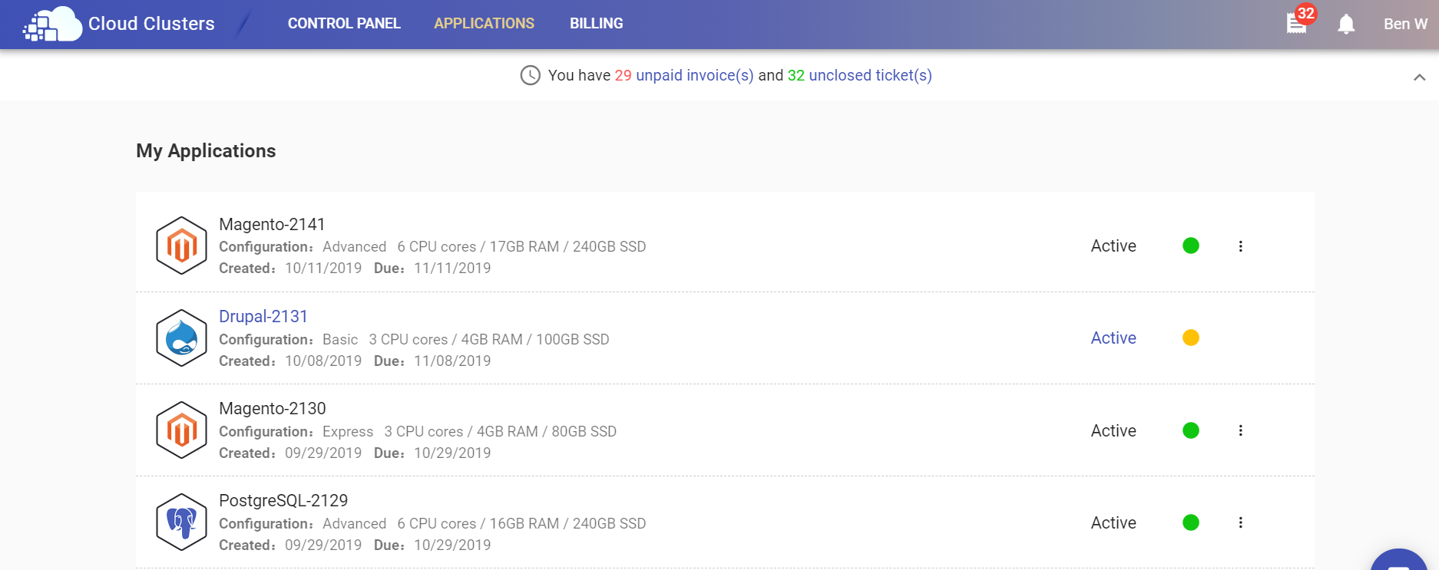Click the blue Active status of Drupal-2131

(x=1113, y=338)
